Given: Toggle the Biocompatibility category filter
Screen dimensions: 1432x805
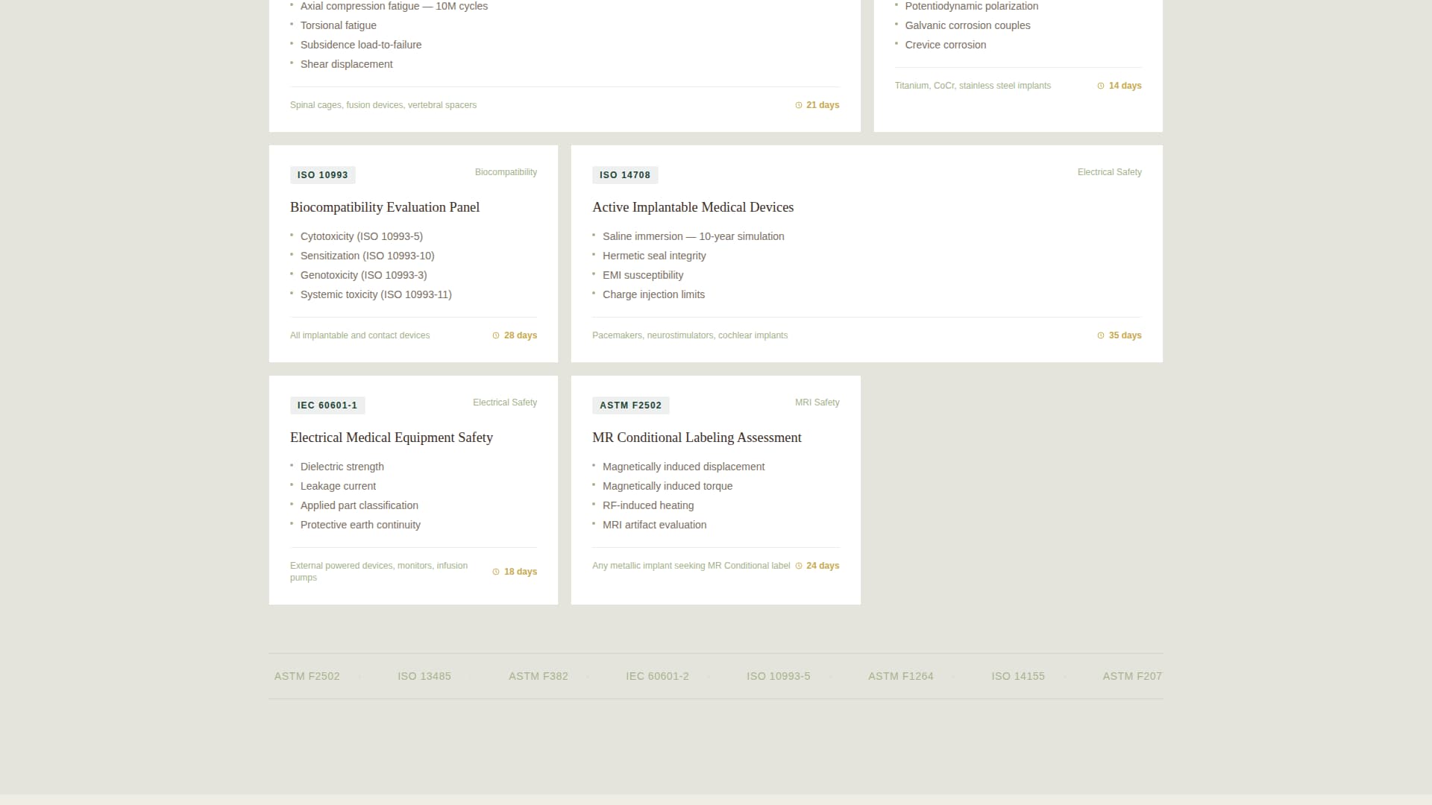Looking at the screenshot, I should tap(506, 172).
